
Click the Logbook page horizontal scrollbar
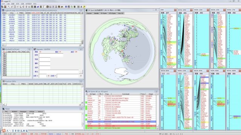(41, 45)
